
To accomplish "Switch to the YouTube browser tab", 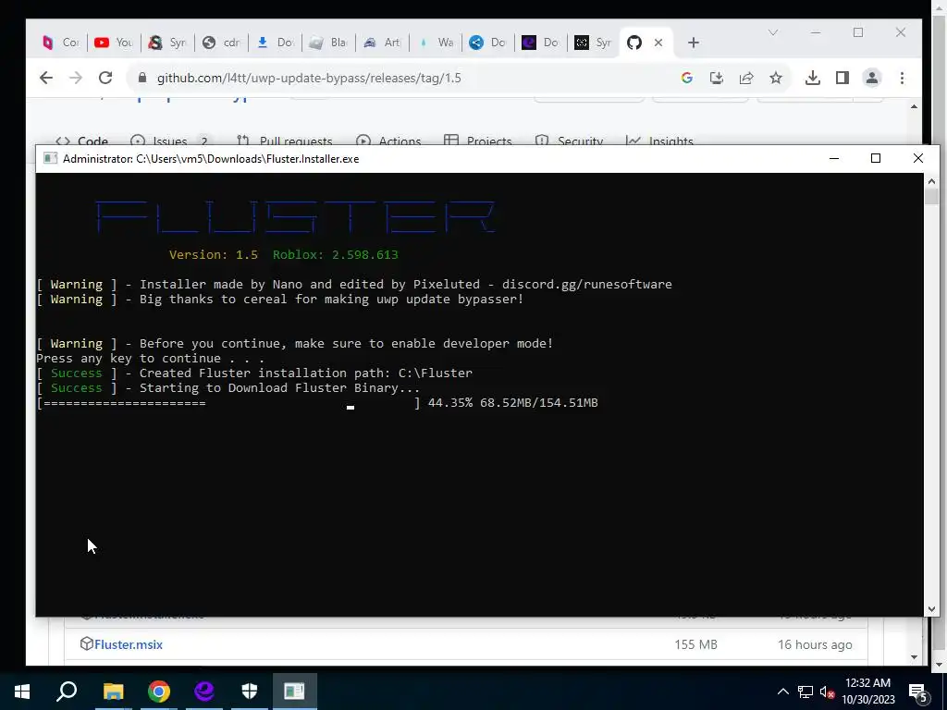I will [x=114, y=43].
